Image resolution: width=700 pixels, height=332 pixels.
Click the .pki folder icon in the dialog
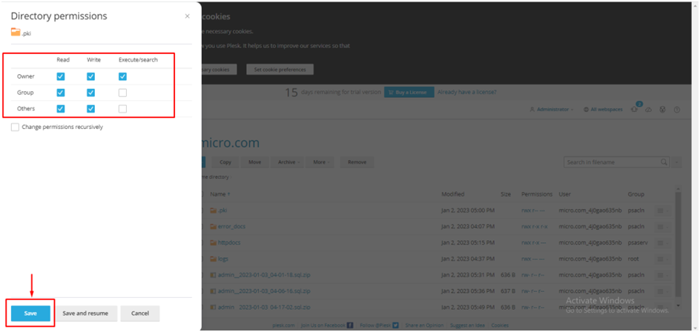pos(16,32)
